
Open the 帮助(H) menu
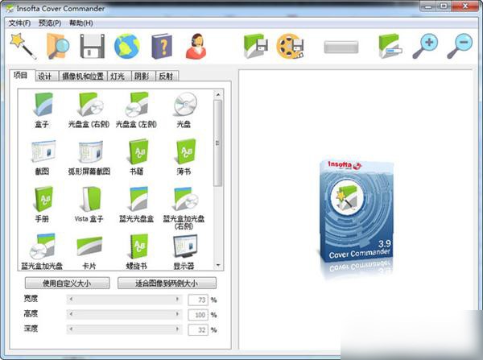pyautogui.click(x=81, y=23)
